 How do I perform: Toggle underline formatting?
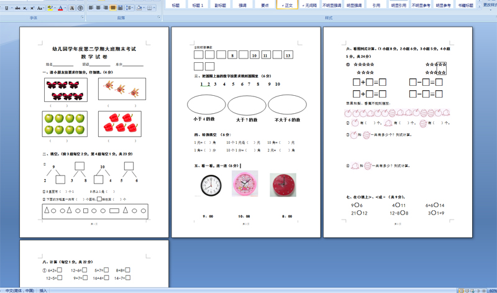[6, 8]
